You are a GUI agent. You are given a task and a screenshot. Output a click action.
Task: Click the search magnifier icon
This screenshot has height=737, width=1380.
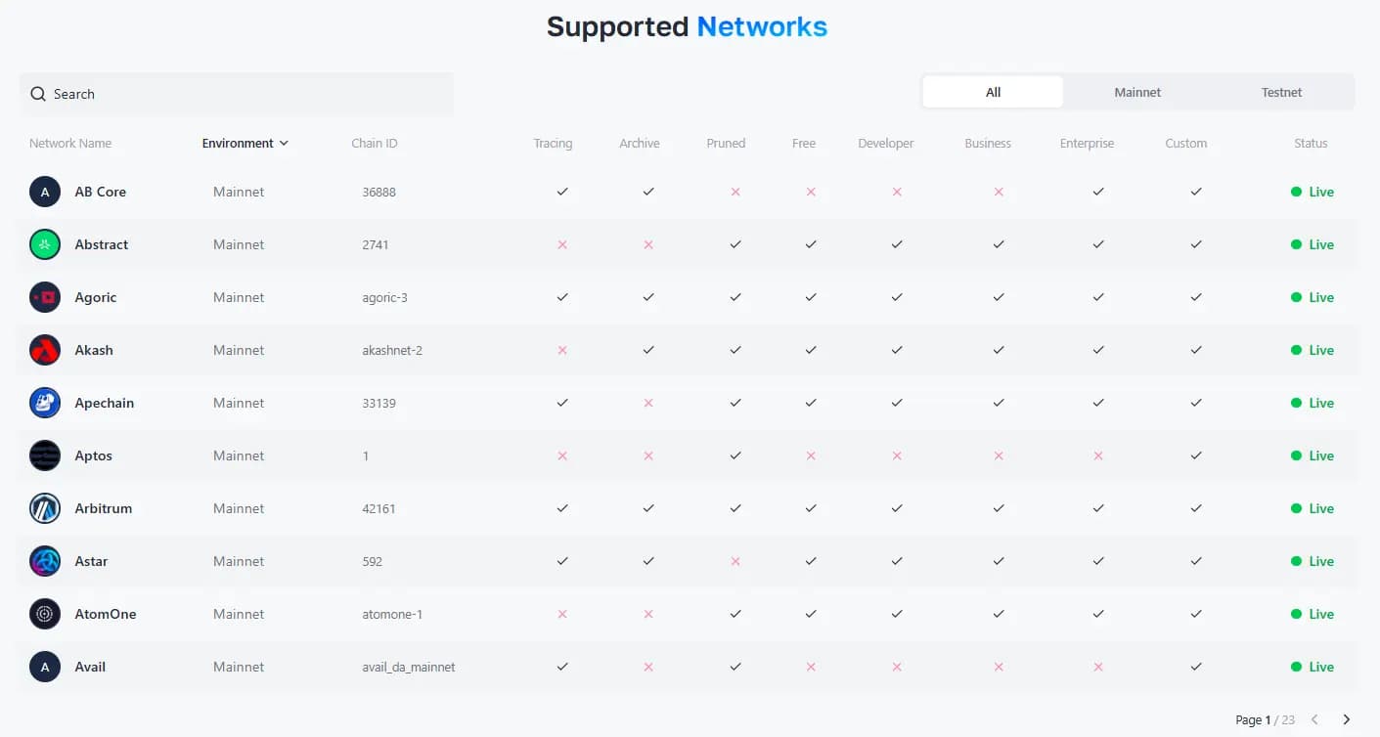click(37, 94)
